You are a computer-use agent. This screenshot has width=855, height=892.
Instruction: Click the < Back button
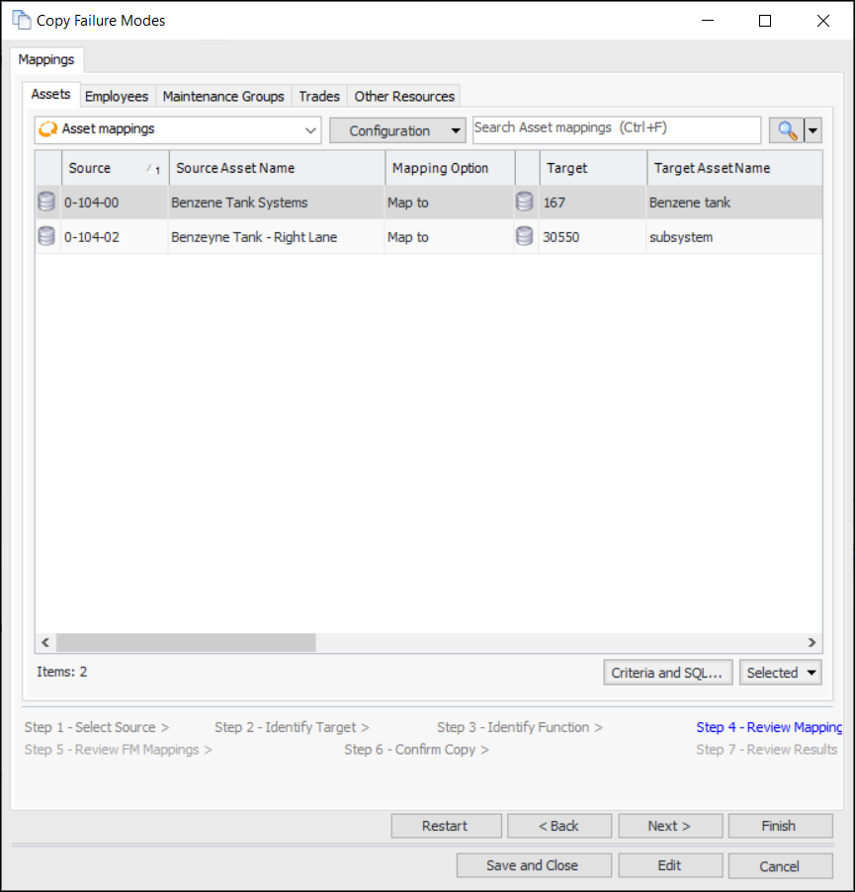(x=559, y=826)
